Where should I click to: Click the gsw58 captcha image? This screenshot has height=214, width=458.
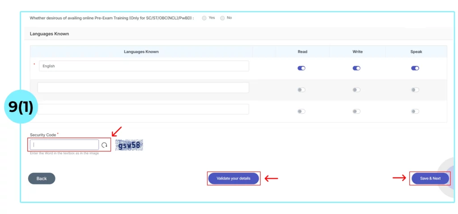(129, 145)
